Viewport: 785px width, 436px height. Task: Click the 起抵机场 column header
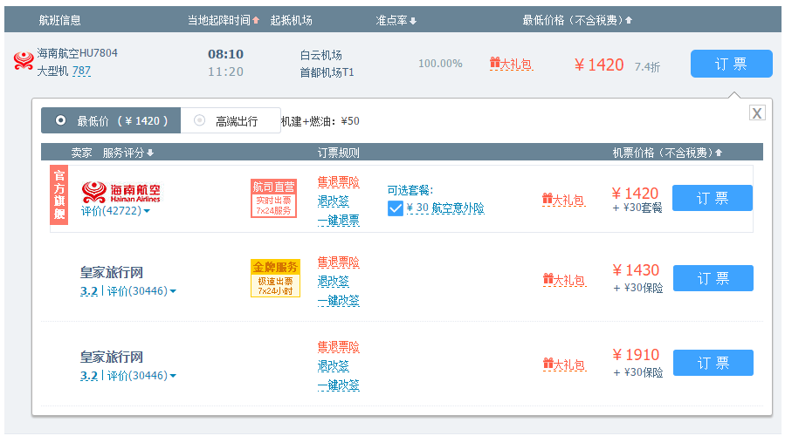click(x=291, y=20)
